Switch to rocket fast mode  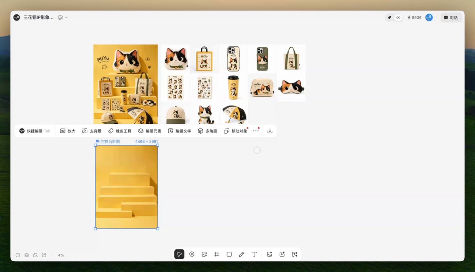point(389,17)
